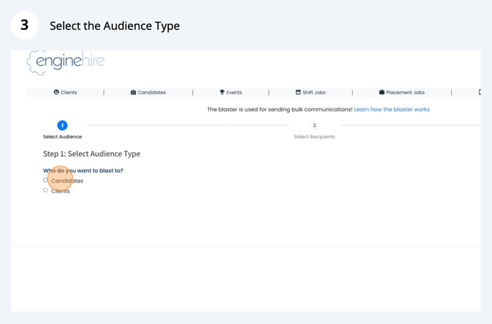The image size is (492, 324).
Task: Click the blaster bulk communications description text
Action: tap(280, 109)
